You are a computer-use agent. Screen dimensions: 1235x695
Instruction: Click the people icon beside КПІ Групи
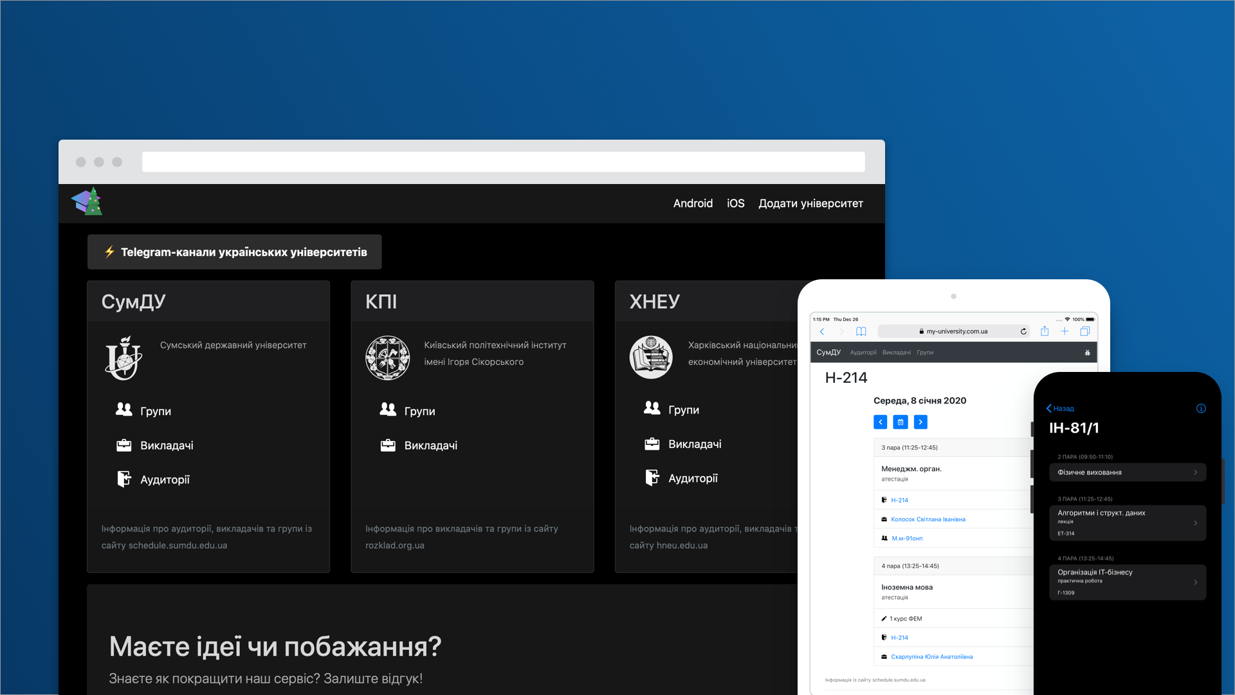click(x=388, y=409)
